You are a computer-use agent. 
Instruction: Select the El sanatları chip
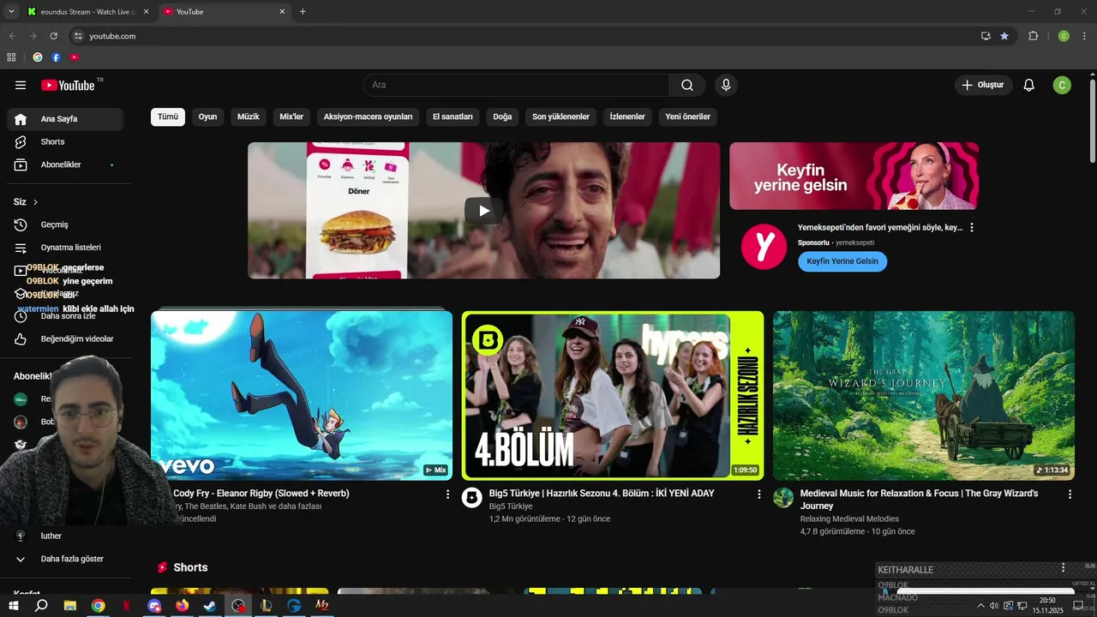tap(453, 117)
